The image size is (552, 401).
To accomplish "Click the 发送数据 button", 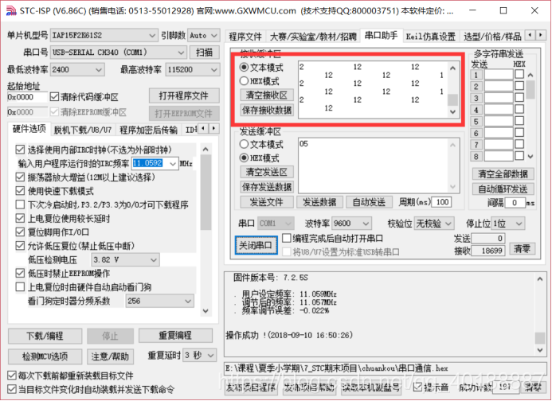I will pos(319,202).
